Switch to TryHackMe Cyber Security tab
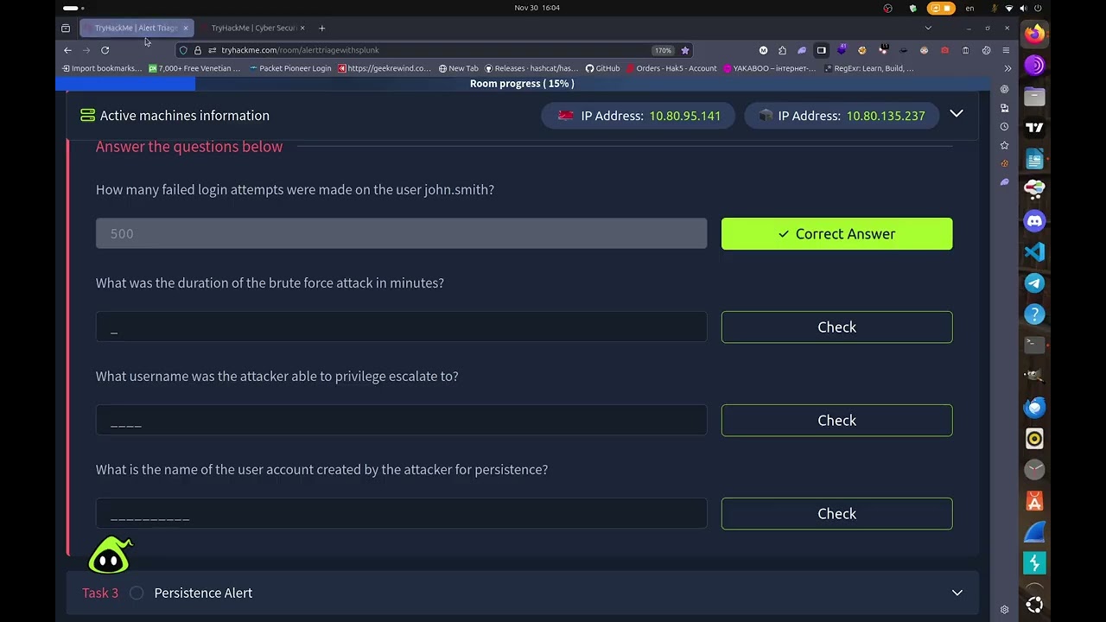The width and height of the screenshot is (1106, 622). coord(253,28)
